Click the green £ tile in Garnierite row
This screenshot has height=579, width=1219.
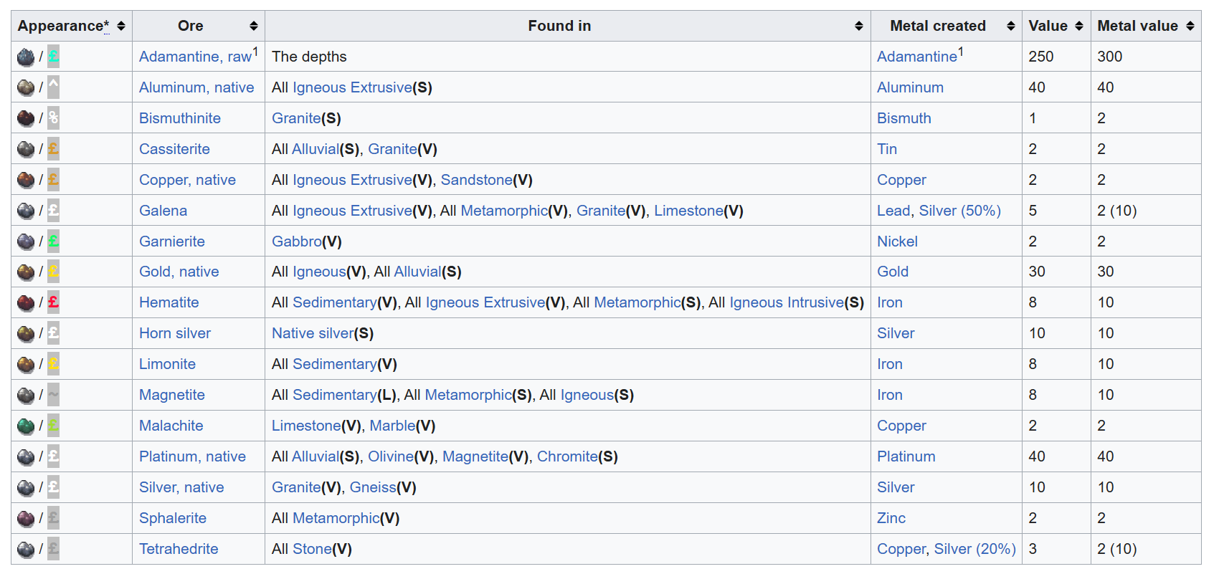click(x=53, y=241)
